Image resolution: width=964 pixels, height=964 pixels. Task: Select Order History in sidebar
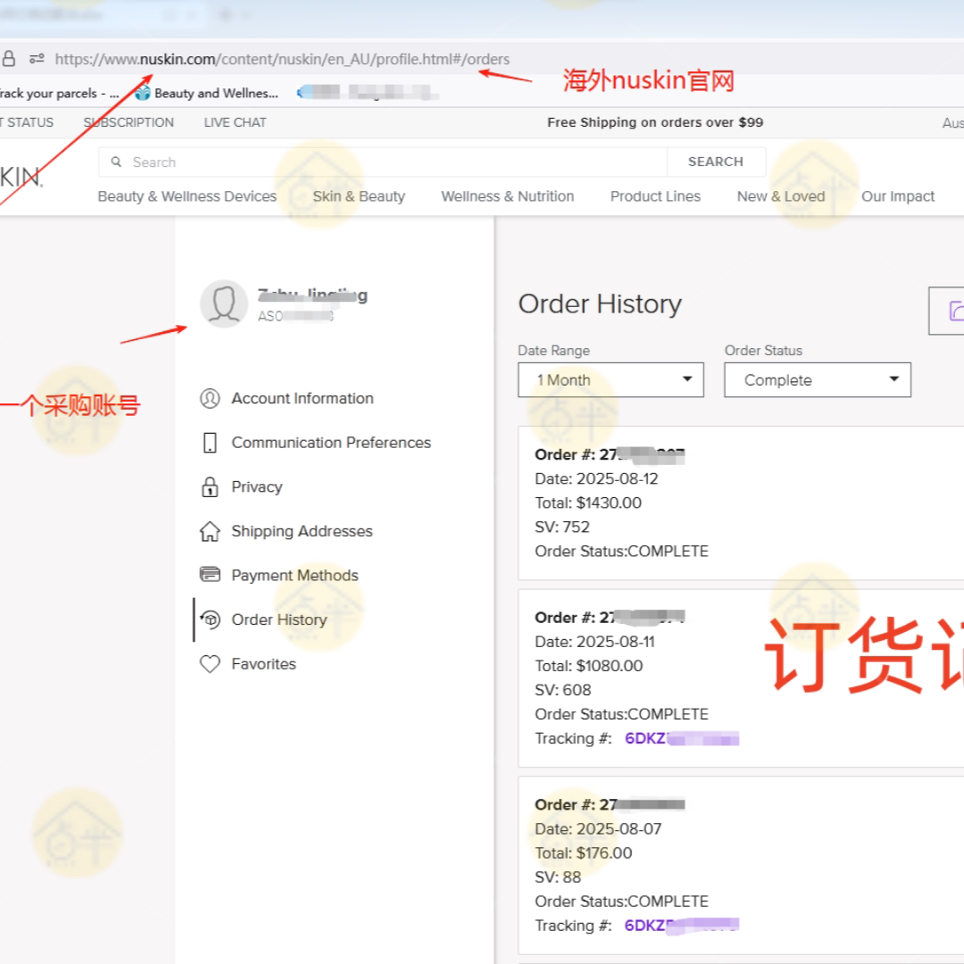pos(279,619)
